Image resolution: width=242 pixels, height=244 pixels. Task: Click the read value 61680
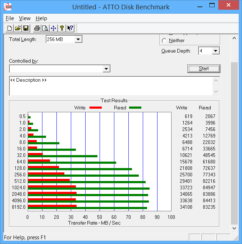pyautogui.click(x=209, y=162)
